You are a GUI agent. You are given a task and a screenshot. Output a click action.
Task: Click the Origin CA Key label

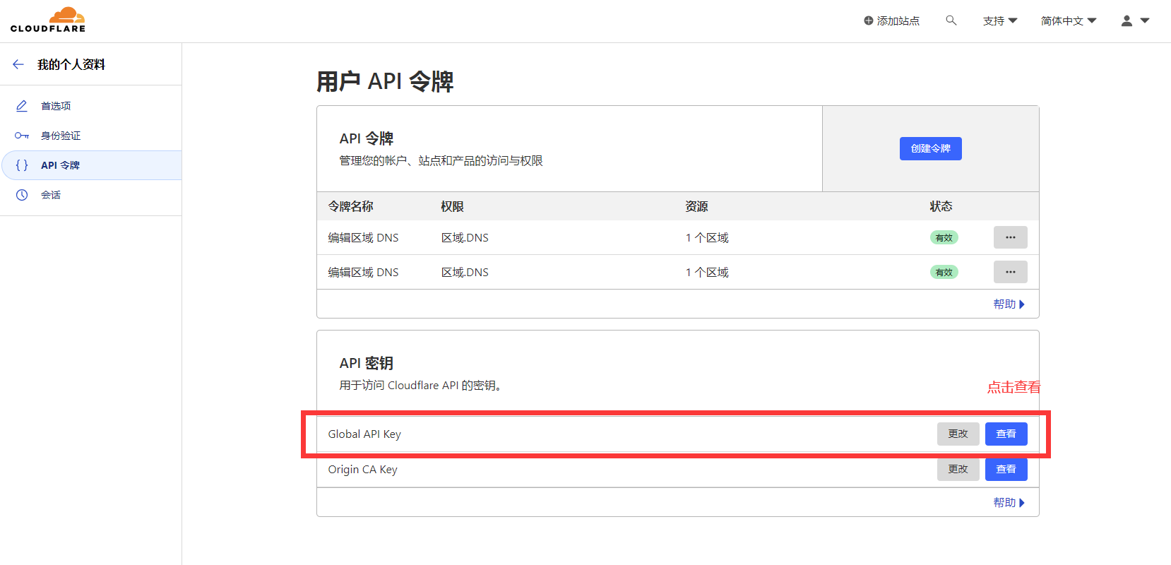(362, 469)
